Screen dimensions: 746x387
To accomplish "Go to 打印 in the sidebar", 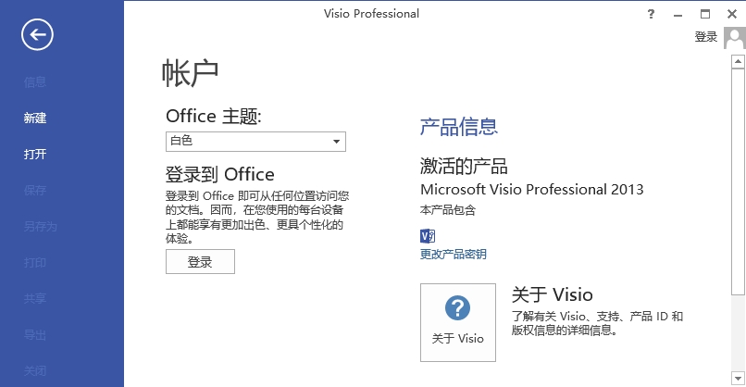I will click(35, 263).
